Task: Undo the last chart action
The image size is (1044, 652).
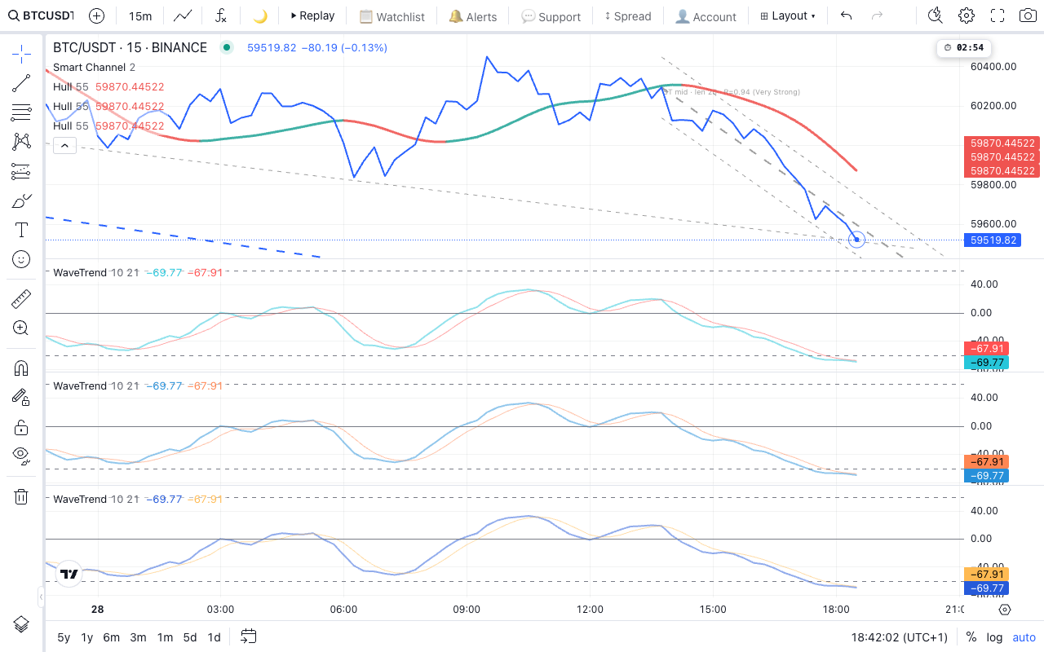Action: pos(847,15)
